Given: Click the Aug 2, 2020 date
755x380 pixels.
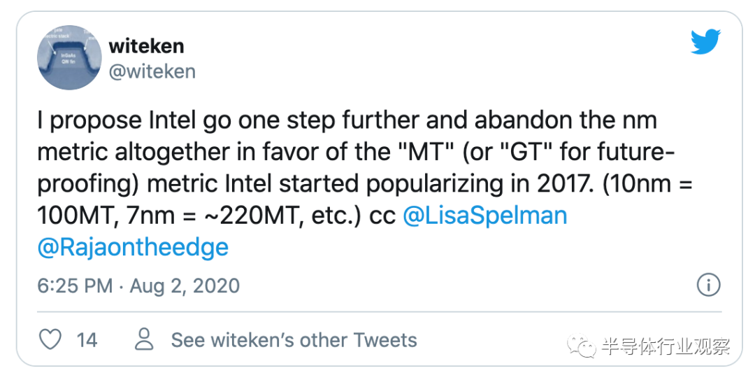Looking at the screenshot, I should 185,286.
